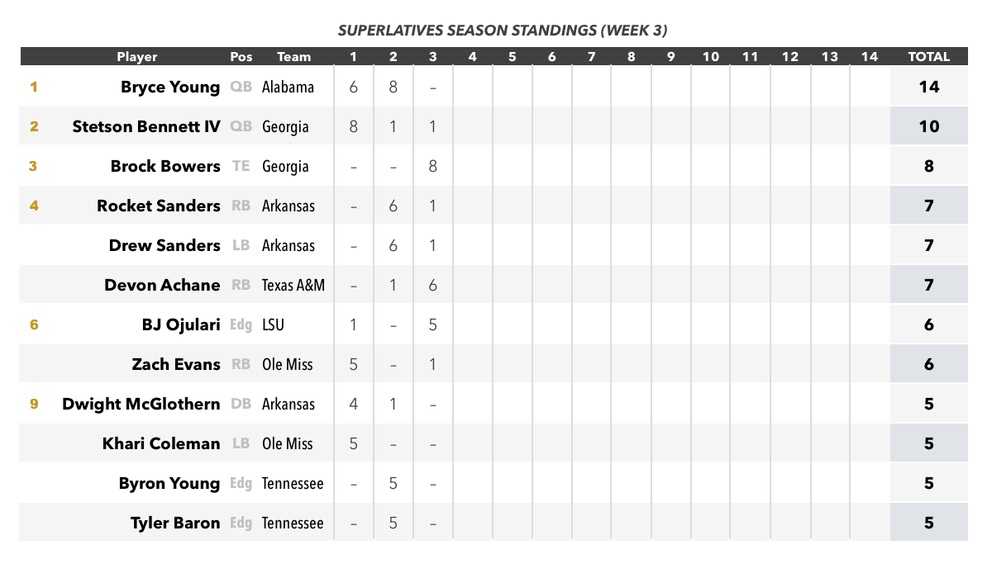Select Devon Achane's row name
992x578 pixels.
click(x=162, y=285)
